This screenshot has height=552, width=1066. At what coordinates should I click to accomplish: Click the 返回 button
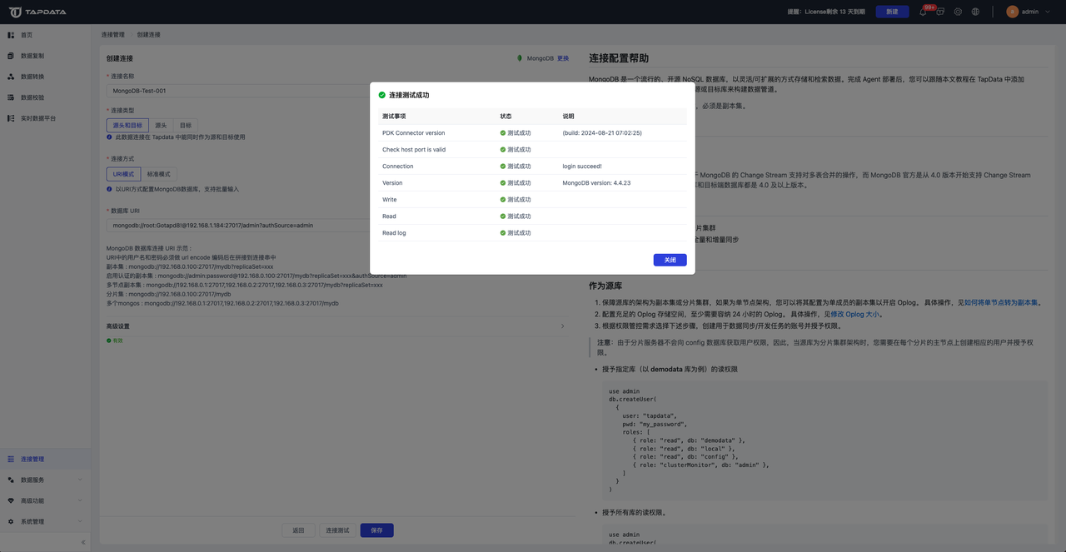click(x=297, y=530)
